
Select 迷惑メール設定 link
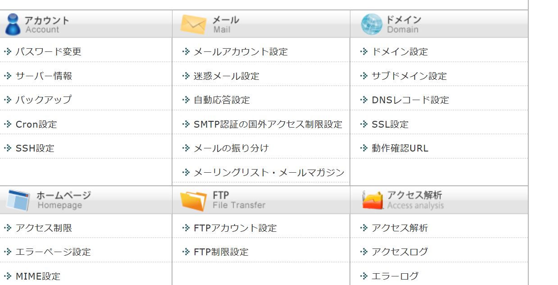coord(227,76)
